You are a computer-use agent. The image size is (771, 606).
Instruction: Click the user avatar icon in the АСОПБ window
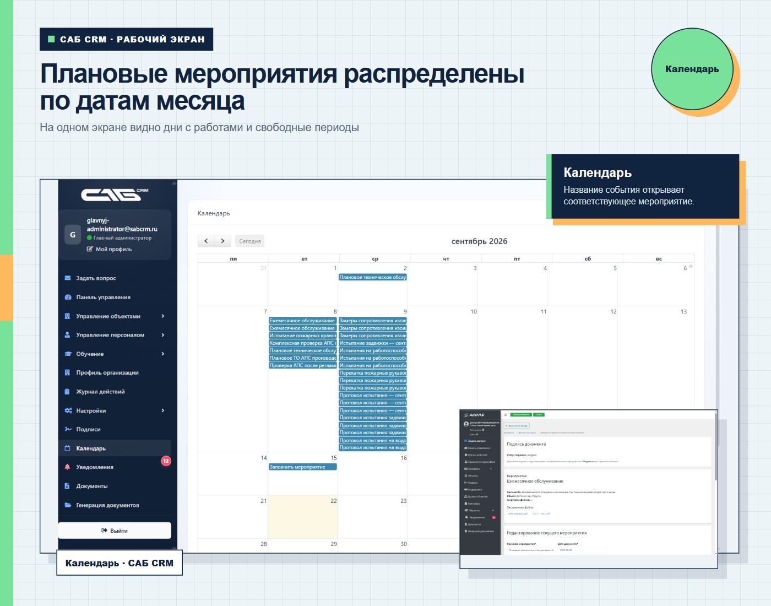coord(466,424)
